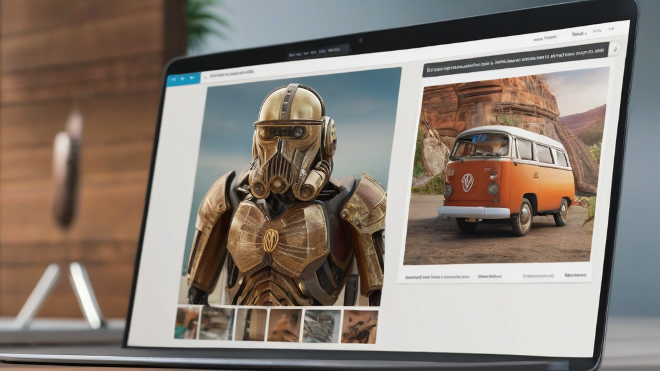660x371 pixels.
Task: Click the round icon beside the dark caption bar
Action: tap(615, 49)
